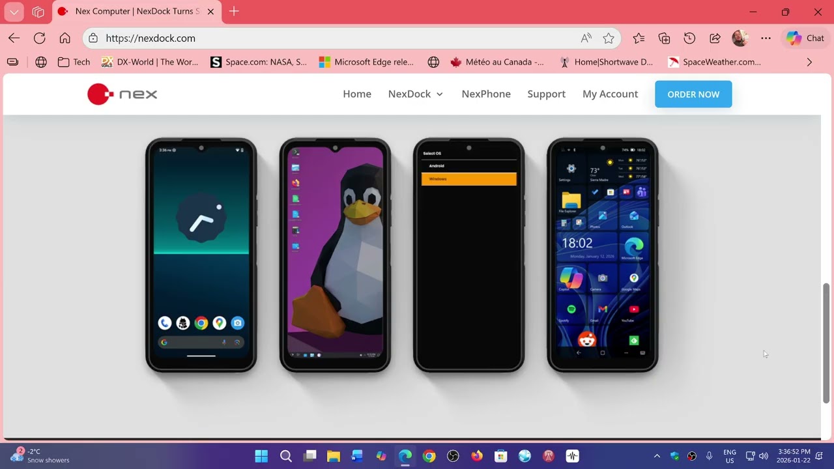Open taskbar Search
834x469 pixels.
[x=285, y=456]
